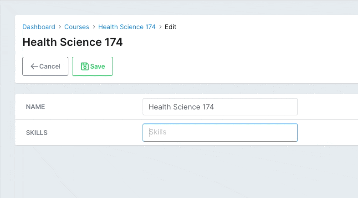Click the left arrow icon in Cancel

tap(34, 66)
